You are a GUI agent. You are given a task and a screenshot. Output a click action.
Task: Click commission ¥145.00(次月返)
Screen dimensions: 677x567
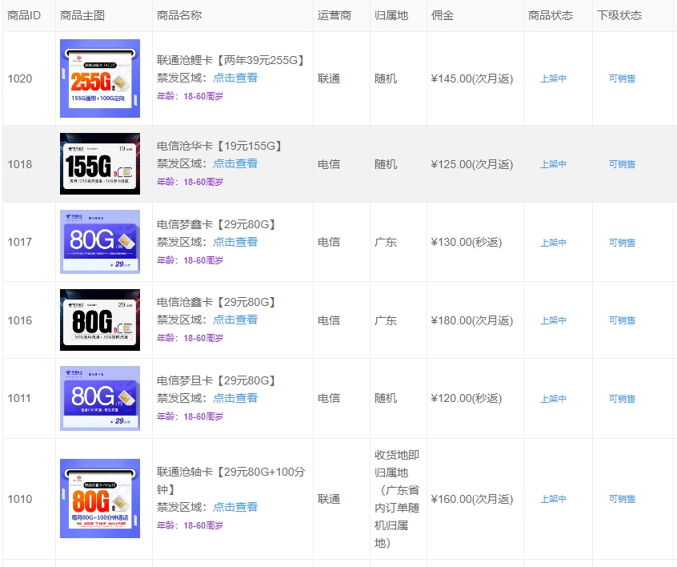(472, 78)
